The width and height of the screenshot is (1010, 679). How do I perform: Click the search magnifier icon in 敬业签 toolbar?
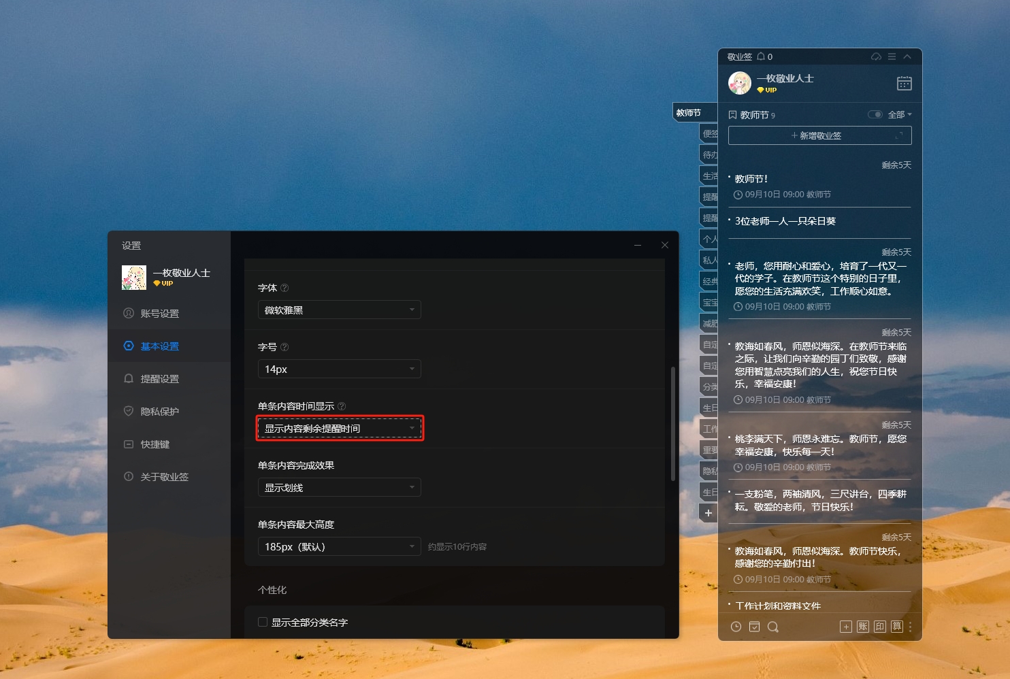(x=773, y=627)
